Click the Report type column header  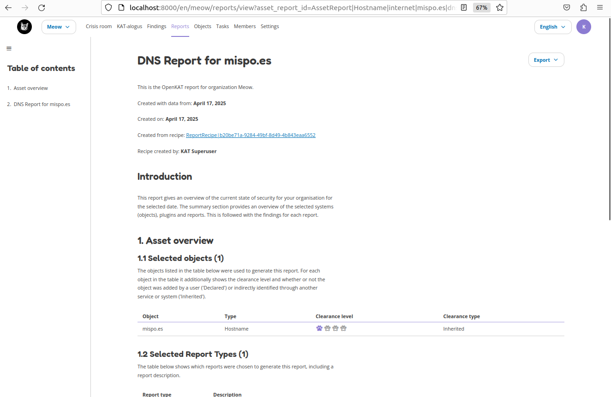[x=157, y=395]
